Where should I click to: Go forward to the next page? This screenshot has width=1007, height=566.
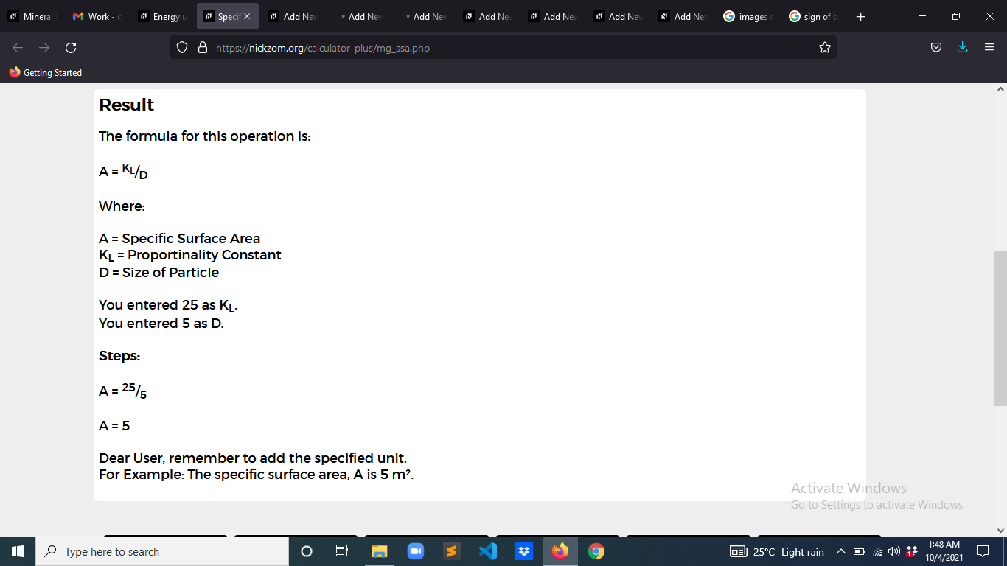(44, 48)
